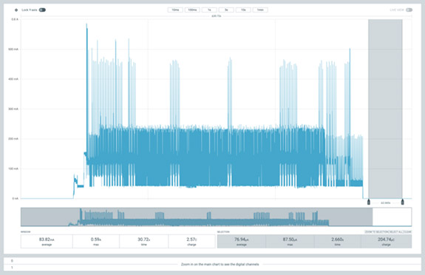Click the digital channels zoom hint text
This screenshot has height=275, width=425.
(220, 264)
